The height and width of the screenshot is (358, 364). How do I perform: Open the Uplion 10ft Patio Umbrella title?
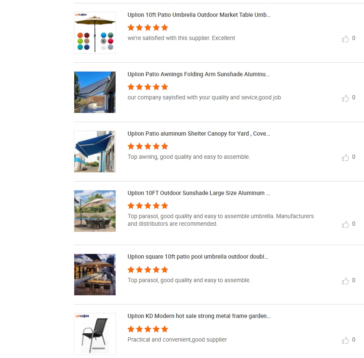tap(199, 15)
